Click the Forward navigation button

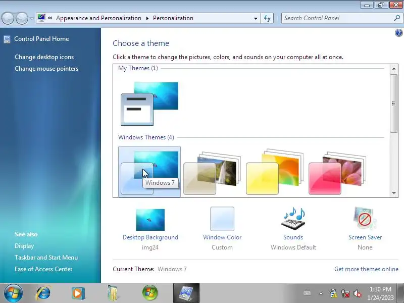(22, 18)
